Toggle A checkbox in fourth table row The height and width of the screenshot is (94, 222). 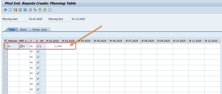[x=38, y=62]
